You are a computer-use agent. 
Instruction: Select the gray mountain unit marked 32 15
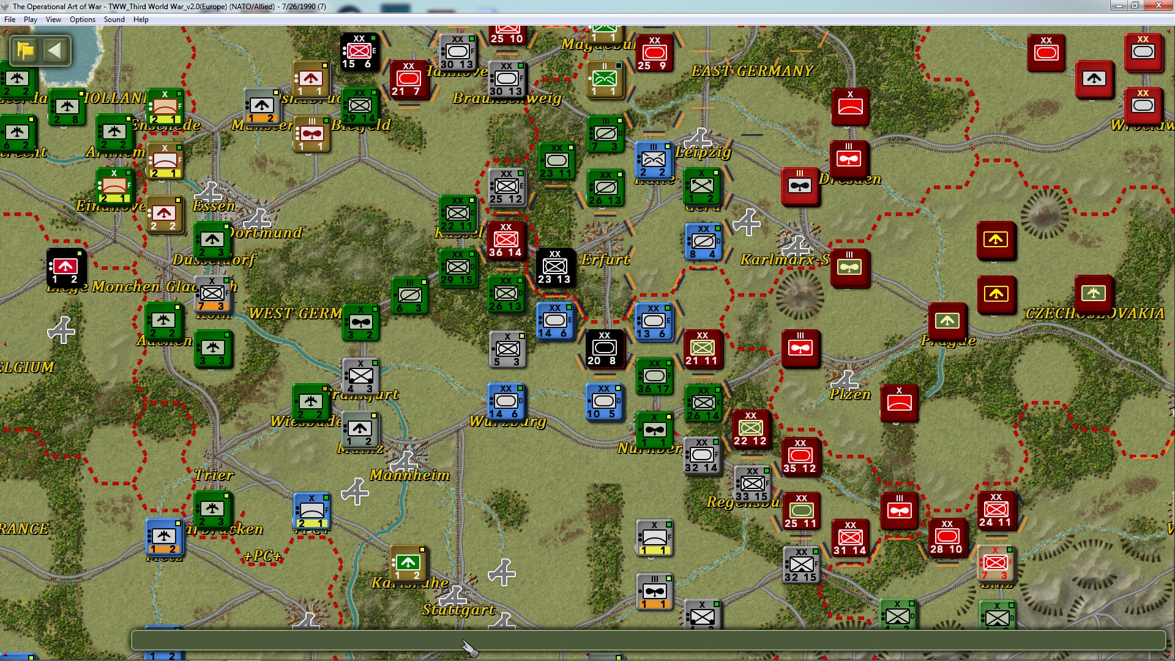[x=801, y=565]
